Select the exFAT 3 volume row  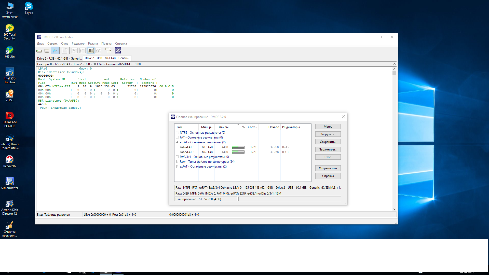click(189, 152)
